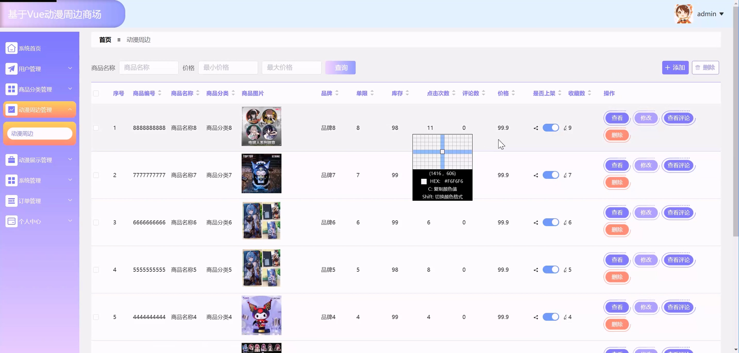Click the 订单管理 list icon
The width and height of the screenshot is (739, 353).
11,201
